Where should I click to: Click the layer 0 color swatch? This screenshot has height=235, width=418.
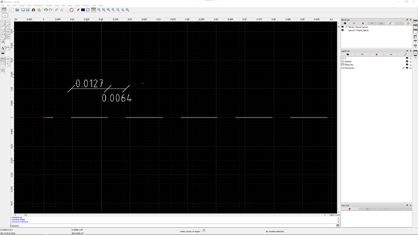[342, 58]
